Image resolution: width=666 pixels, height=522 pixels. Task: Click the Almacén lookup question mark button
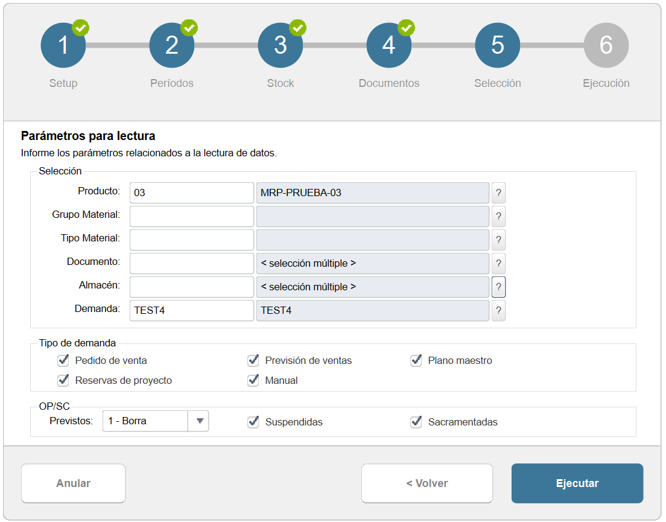tap(498, 287)
